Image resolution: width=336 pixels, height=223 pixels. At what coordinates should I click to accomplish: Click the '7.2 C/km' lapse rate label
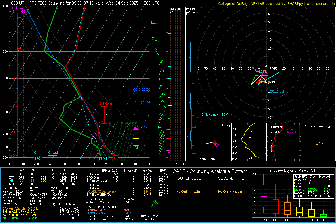[x=106, y=104]
